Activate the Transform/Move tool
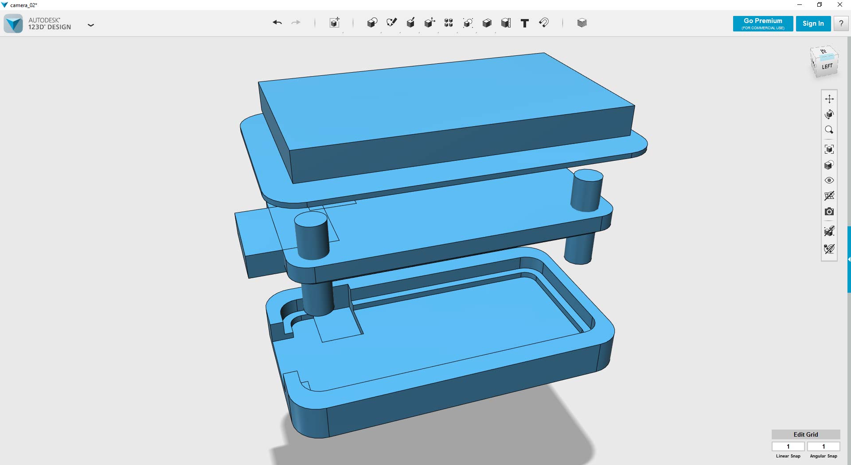 (x=335, y=23)
